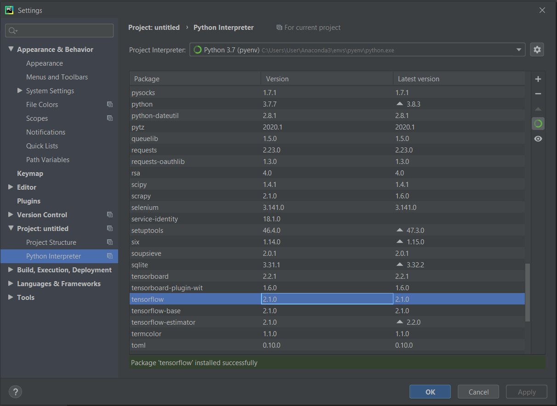Viewport: 557px width, 406px height.
Task: Expand the System Settings node
Action: (x=20, y=90)
